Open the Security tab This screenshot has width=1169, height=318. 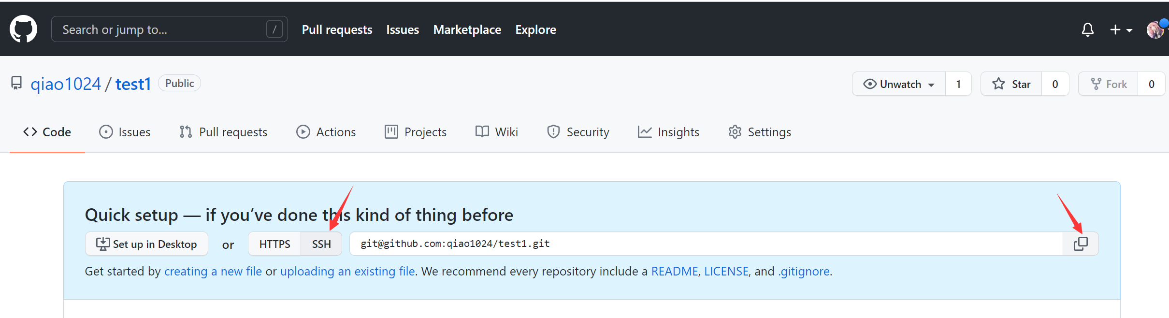tap(578, 132)
